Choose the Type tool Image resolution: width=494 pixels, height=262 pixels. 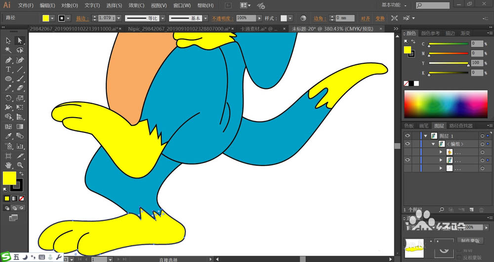coord(8,69)
